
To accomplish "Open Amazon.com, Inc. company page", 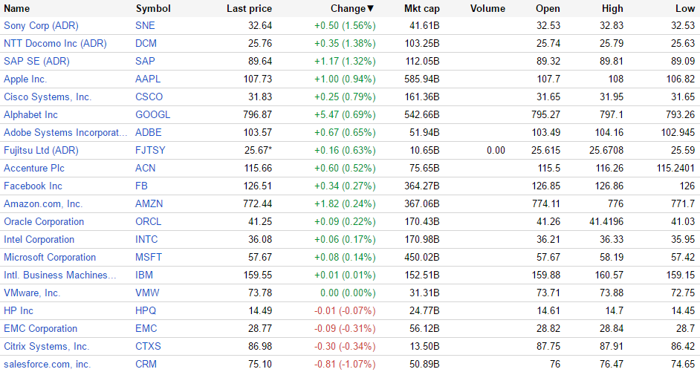I will 43,203.
